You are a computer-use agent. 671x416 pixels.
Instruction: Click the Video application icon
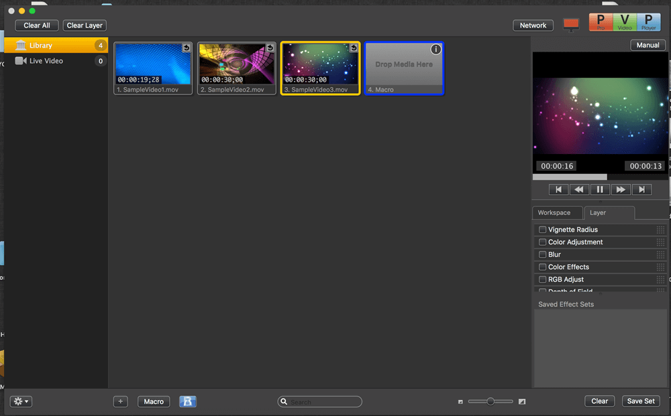(x=625, y=22)
